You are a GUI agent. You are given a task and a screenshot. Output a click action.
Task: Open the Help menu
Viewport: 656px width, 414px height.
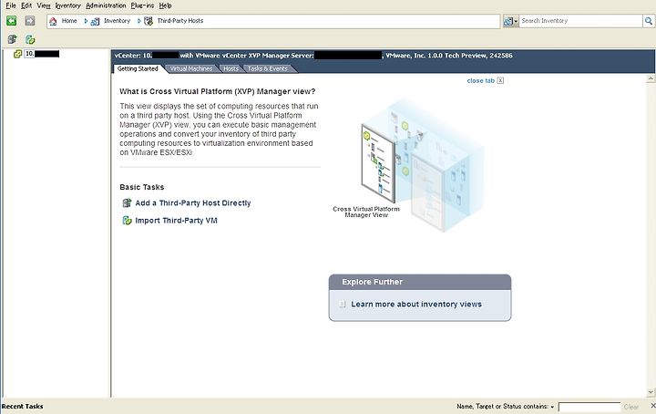165,5
